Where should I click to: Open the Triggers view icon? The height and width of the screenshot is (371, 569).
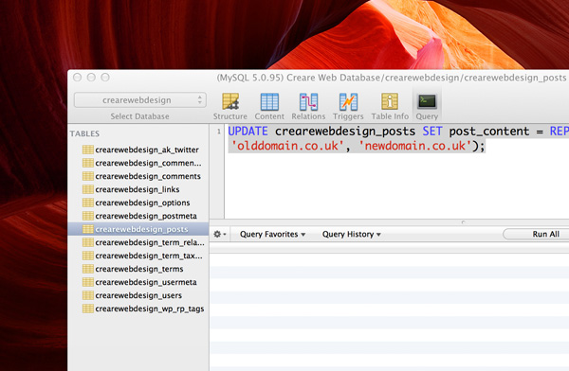[348, 101]
